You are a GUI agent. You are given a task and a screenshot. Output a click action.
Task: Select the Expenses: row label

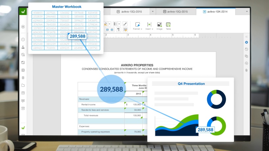tap(85, 126)
